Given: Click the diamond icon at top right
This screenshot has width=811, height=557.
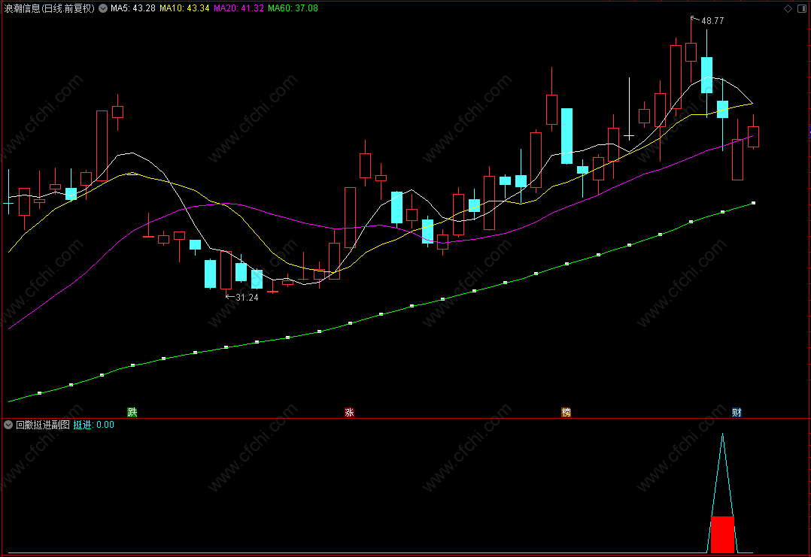Looking at the screenshot, I should pyautogui.click(x=788, y=8).
